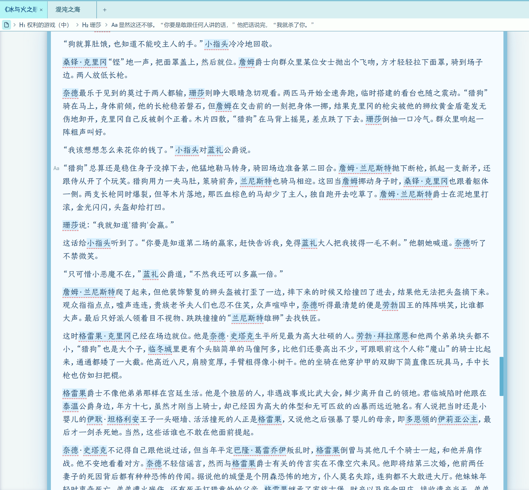This screenshot has height=490, width=529.
Task: Click the 临冬城 highlighted link
Action: pyautogui.click(x=160, y=349)
